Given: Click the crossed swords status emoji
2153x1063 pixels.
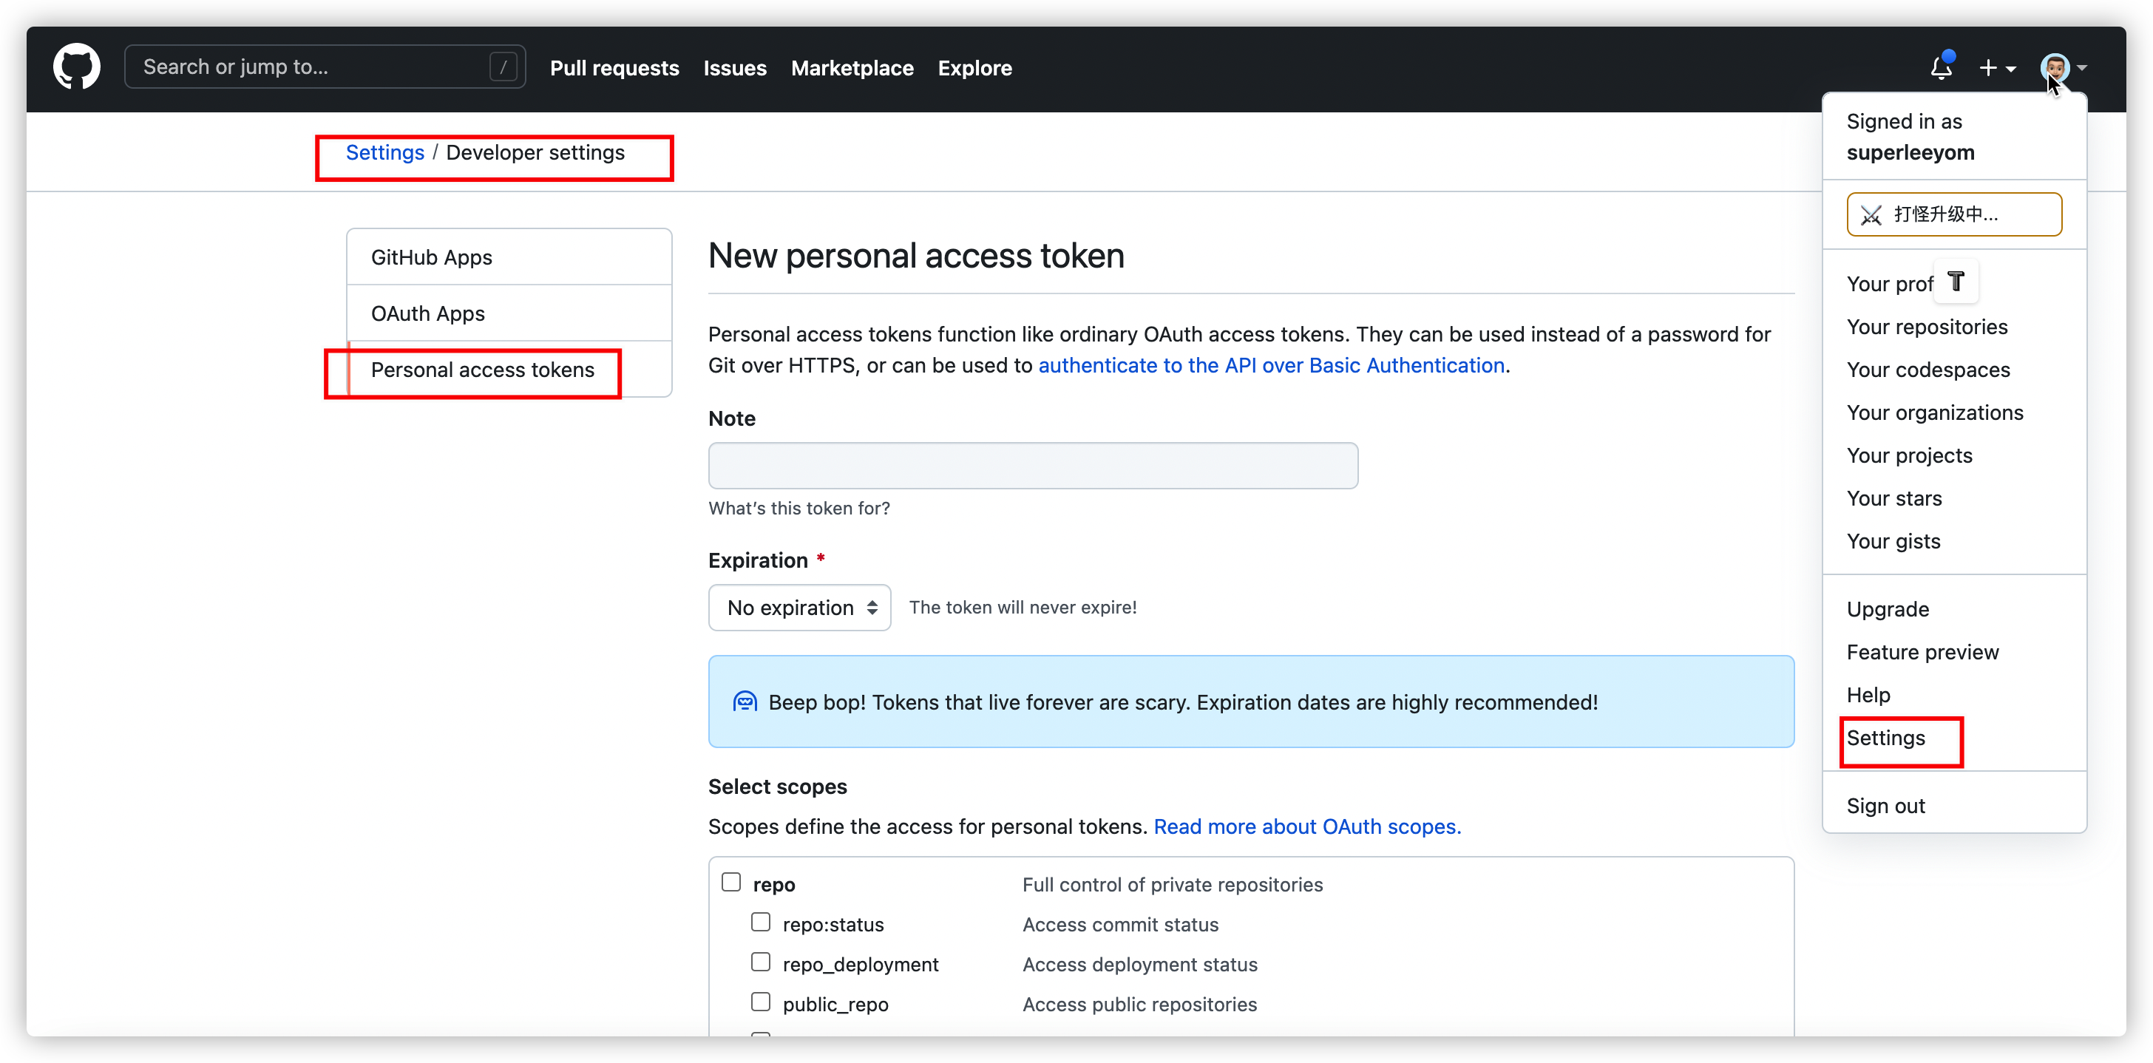Looking at the screenshot, I should pyautogui.click(x=1871, y=215).
